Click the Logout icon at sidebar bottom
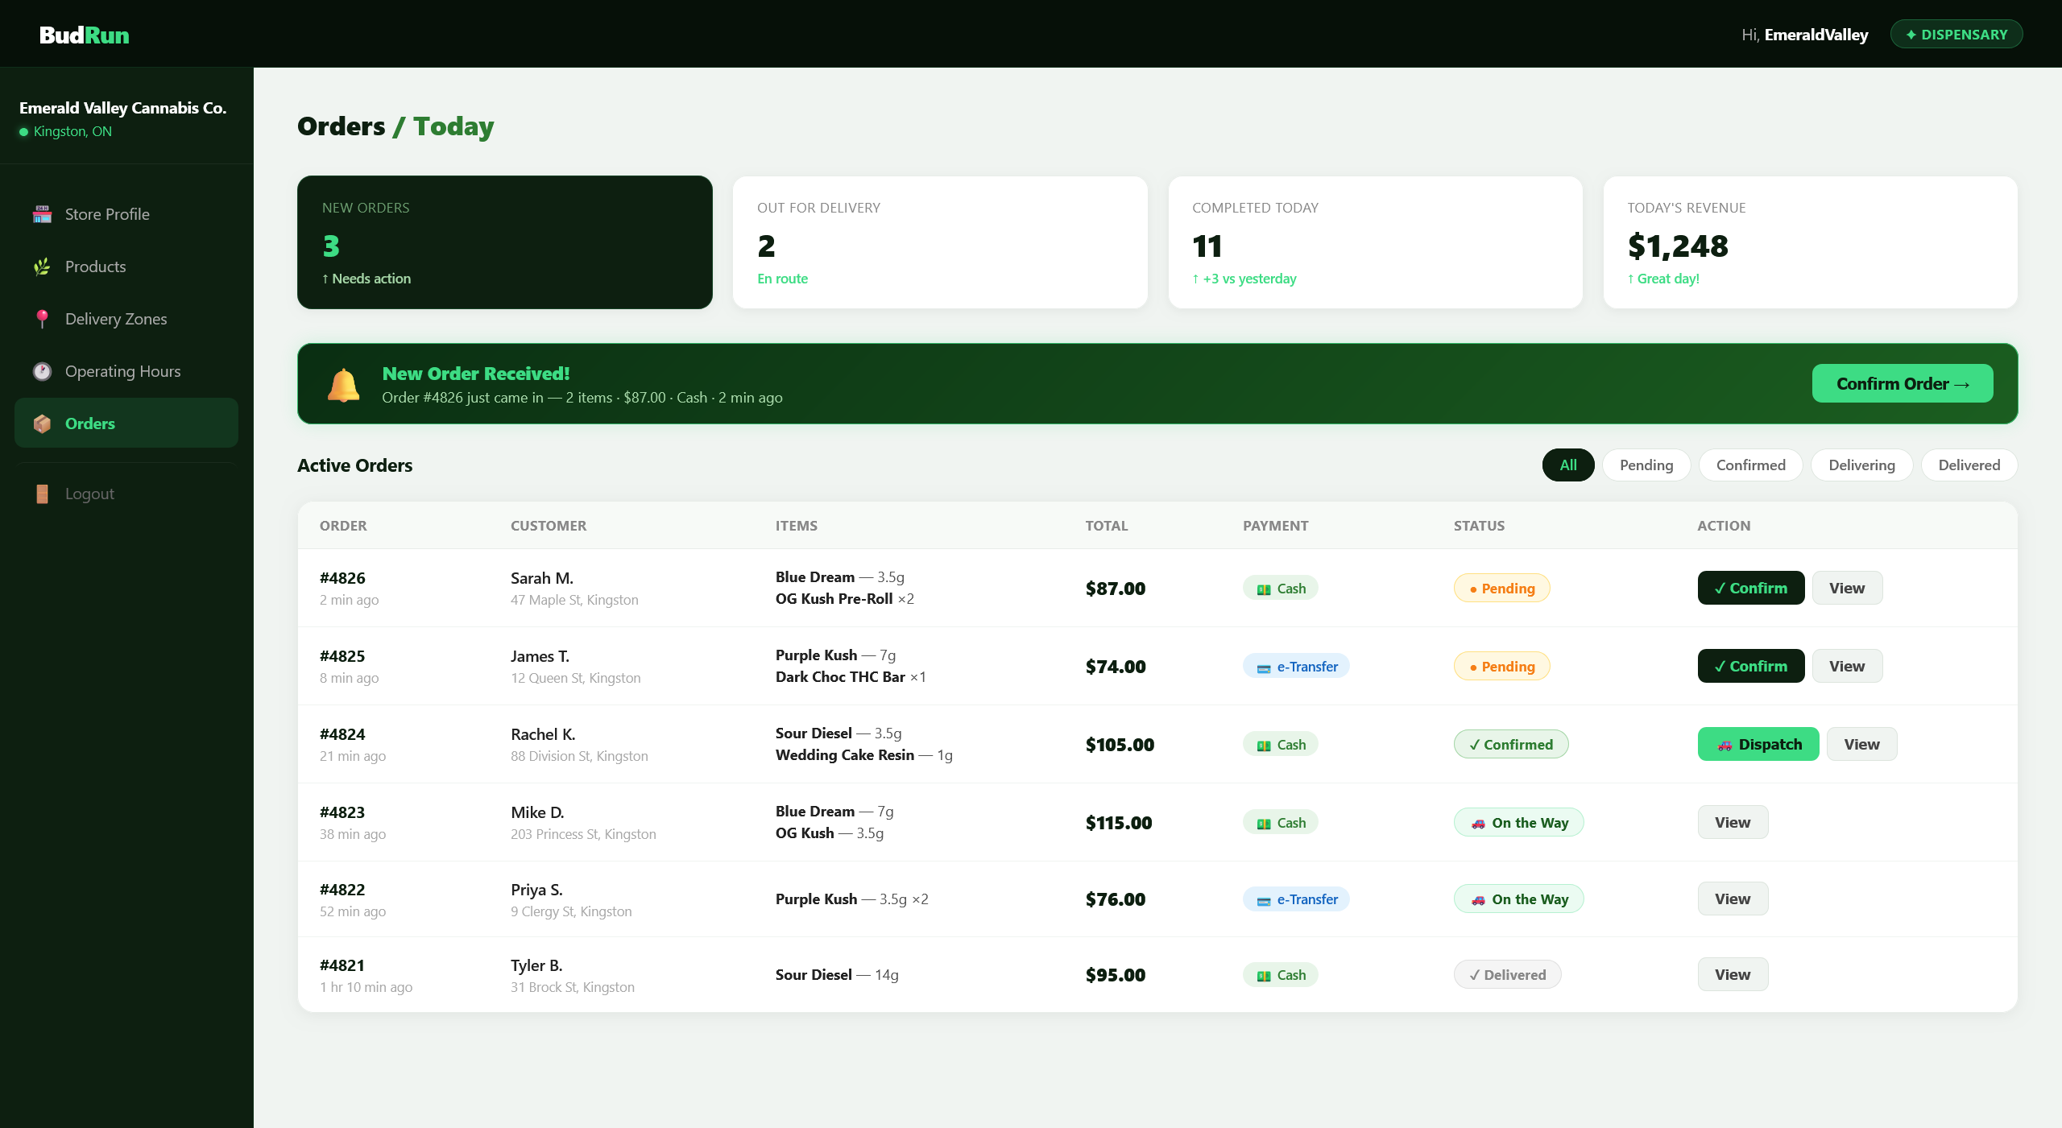This screenshot has height=1128, width=2062. pyautogui.click(x=41, y=493)
